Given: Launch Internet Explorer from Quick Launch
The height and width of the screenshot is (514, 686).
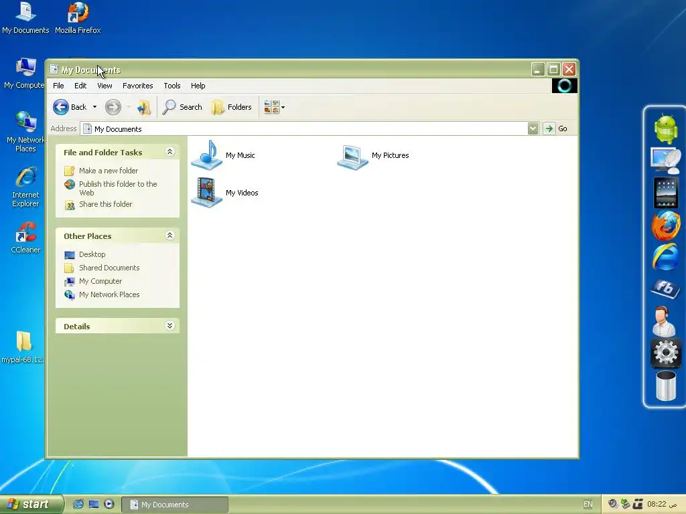Looking at the screenshot, I should 78,504.
